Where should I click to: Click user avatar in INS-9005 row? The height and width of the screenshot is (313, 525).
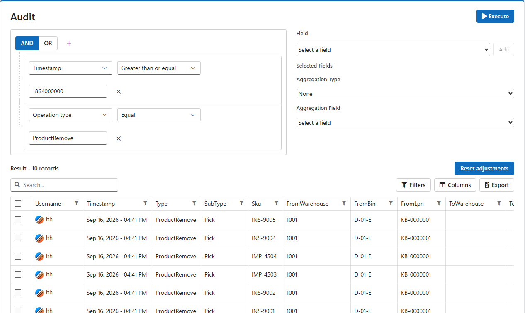[x=39, y=220]
